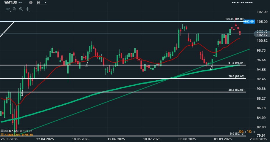Select the blue 105.09 price tag
This screenshot has width=270, height=142.
click(x=249, y=22)
